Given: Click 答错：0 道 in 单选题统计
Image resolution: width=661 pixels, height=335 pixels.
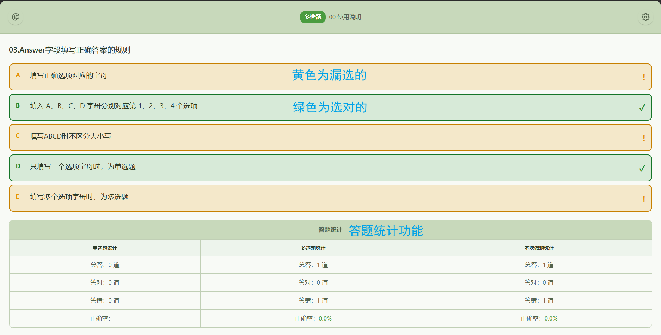Looking at the screenshot, I should [105, 300].
